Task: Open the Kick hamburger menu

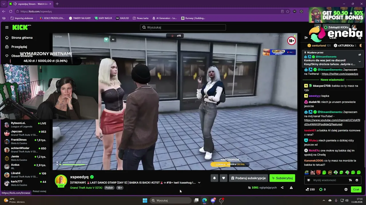Action: [7, 27]
